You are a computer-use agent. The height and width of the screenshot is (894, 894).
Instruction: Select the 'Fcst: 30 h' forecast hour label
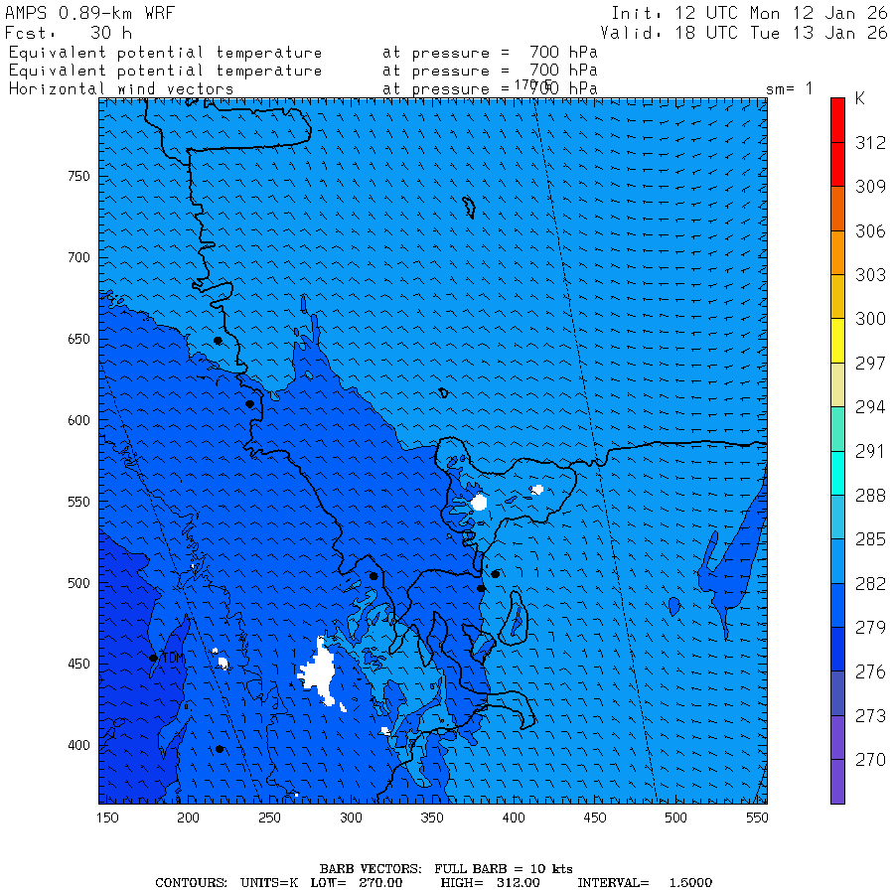pyautogui.click(x=69, y=33)
